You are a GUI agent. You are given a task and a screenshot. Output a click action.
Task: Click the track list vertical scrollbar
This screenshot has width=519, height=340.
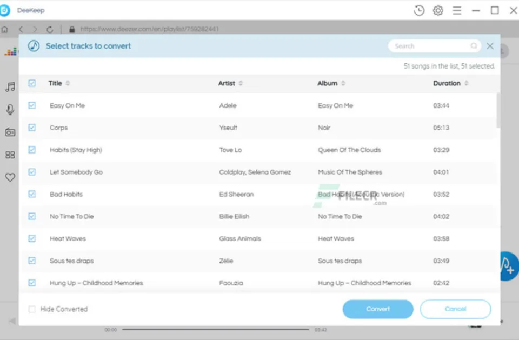498,110
